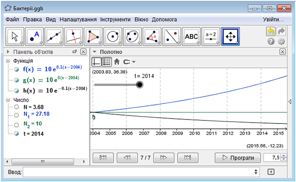Show the number N = 3.68
Screen dimensions: 296x182
click(17, 107)
